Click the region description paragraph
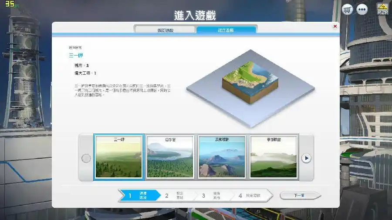This screenshot has width=392, height=220. coord(122,90)
